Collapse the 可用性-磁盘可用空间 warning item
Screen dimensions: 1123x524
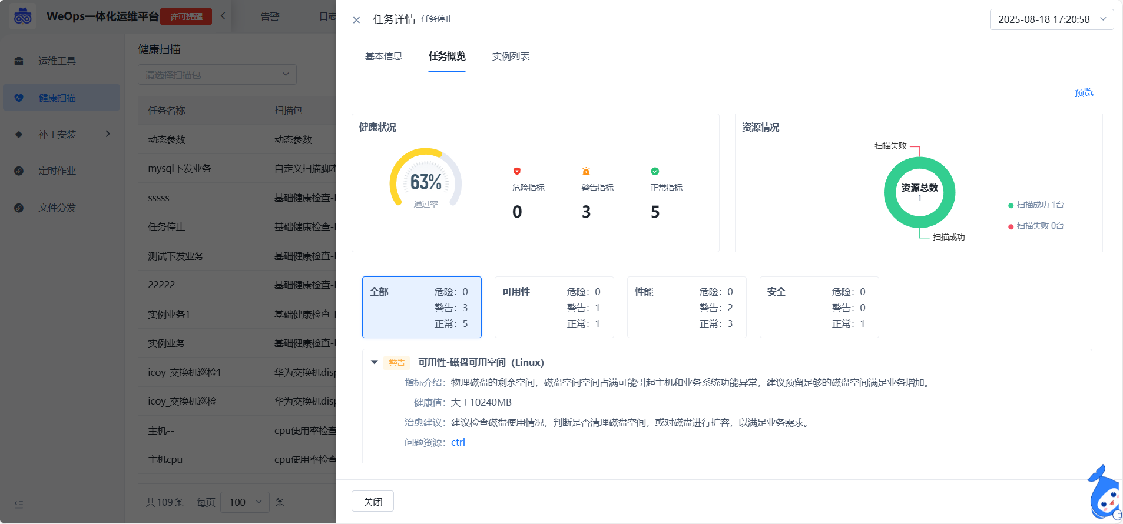coord(375,362)
